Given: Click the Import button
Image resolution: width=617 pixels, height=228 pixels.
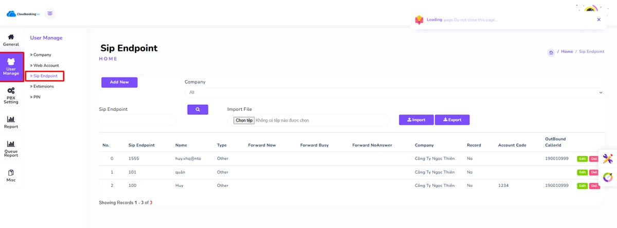Looking at the screenshot, I should pos(416,120).
